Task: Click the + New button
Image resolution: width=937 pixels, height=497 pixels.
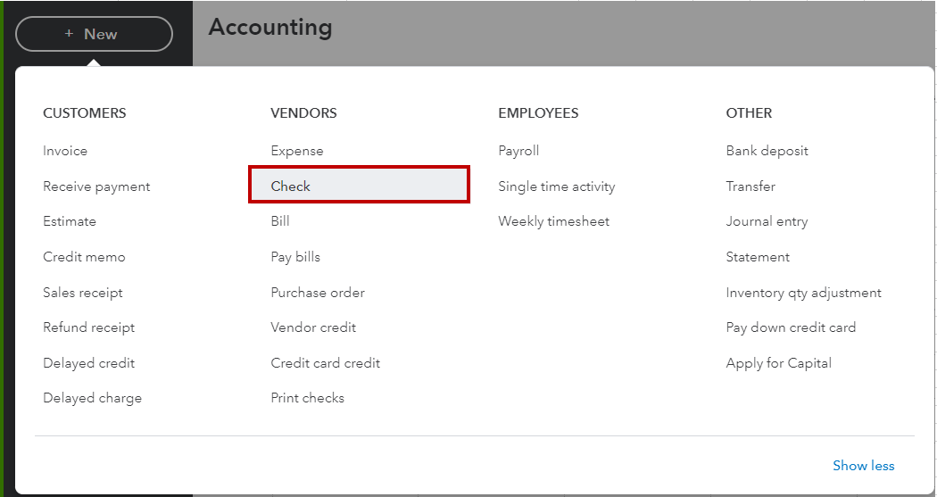Action: point(94,34)
